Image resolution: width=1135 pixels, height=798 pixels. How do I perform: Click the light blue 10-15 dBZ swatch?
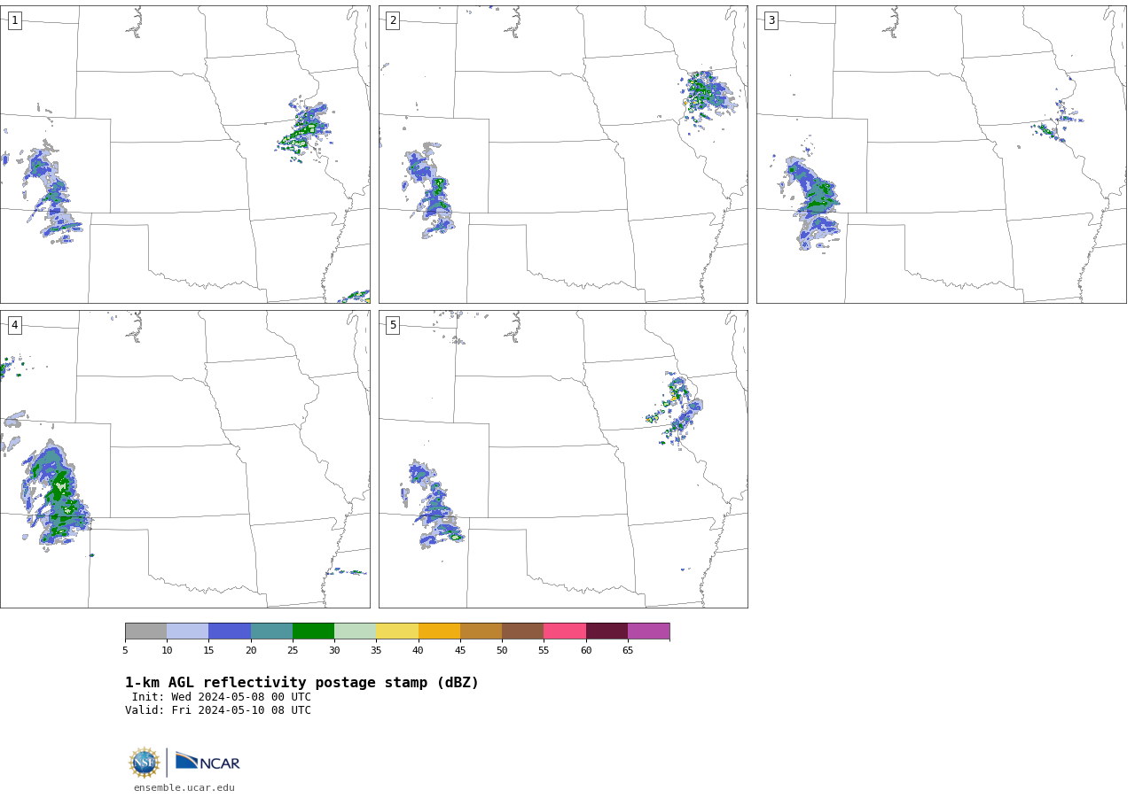[187, 631]
